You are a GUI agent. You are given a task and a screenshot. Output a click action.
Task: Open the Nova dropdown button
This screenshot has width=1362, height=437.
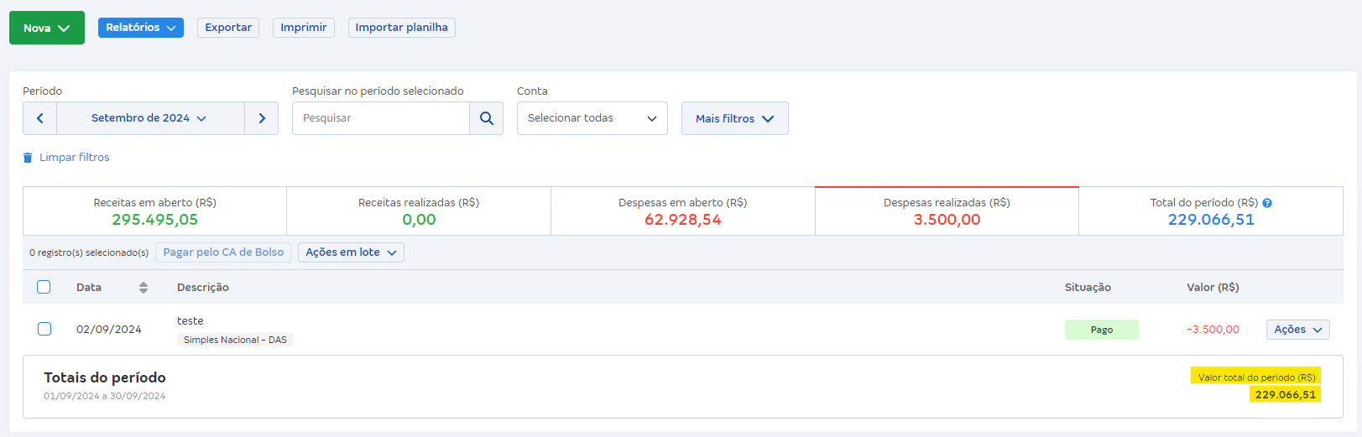tap(47, 28)
